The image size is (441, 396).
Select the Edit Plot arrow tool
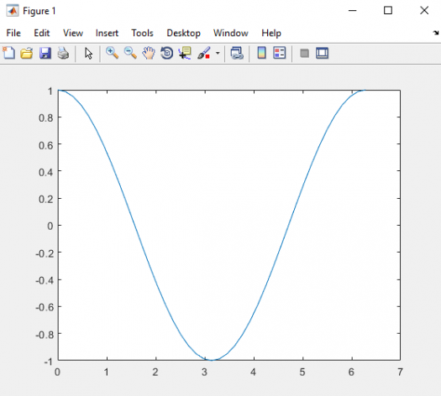pyautogui.click(x=88, y=53)
